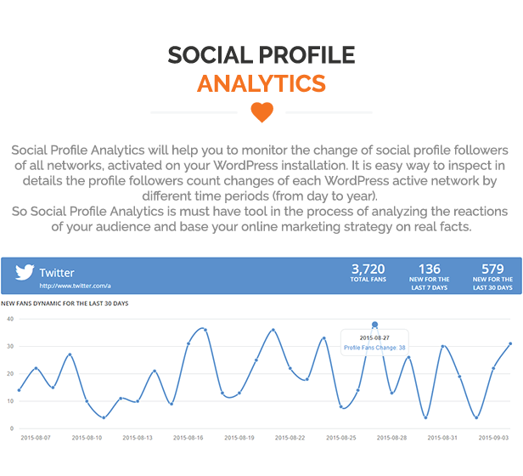Screen dimensions: 523x476
Task: Click the Twitter bird logo icon
Action: (25, 272)
